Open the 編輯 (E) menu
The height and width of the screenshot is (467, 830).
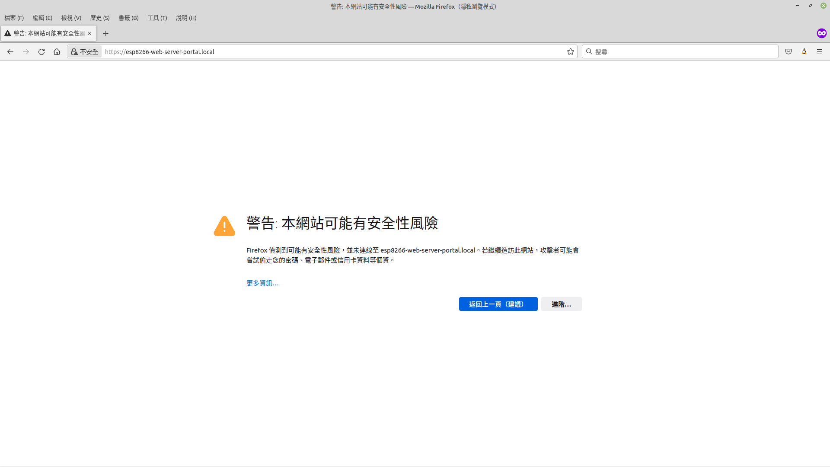point(42,18)
